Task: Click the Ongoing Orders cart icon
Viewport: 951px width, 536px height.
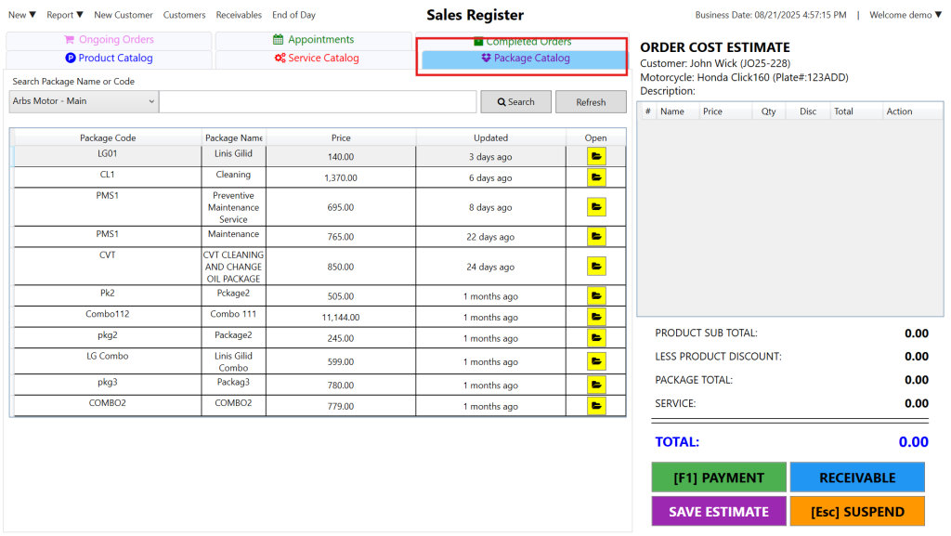Action: (69, 39)
